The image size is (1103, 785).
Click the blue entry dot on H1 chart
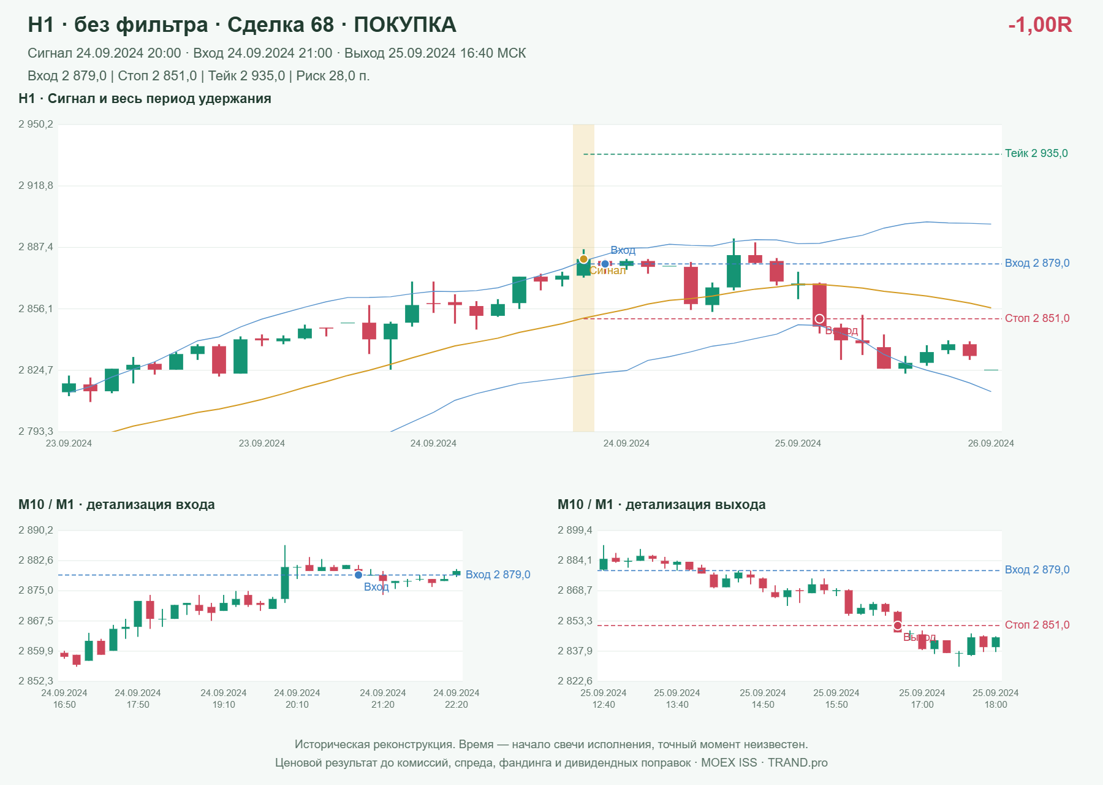(605, 264)
